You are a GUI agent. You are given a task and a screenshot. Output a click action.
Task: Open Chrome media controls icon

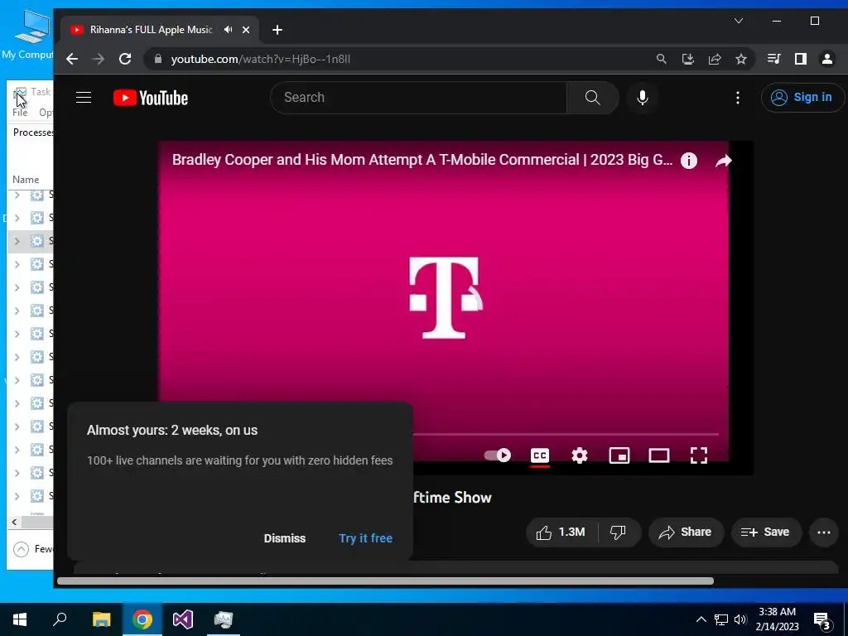pos(774,59)
